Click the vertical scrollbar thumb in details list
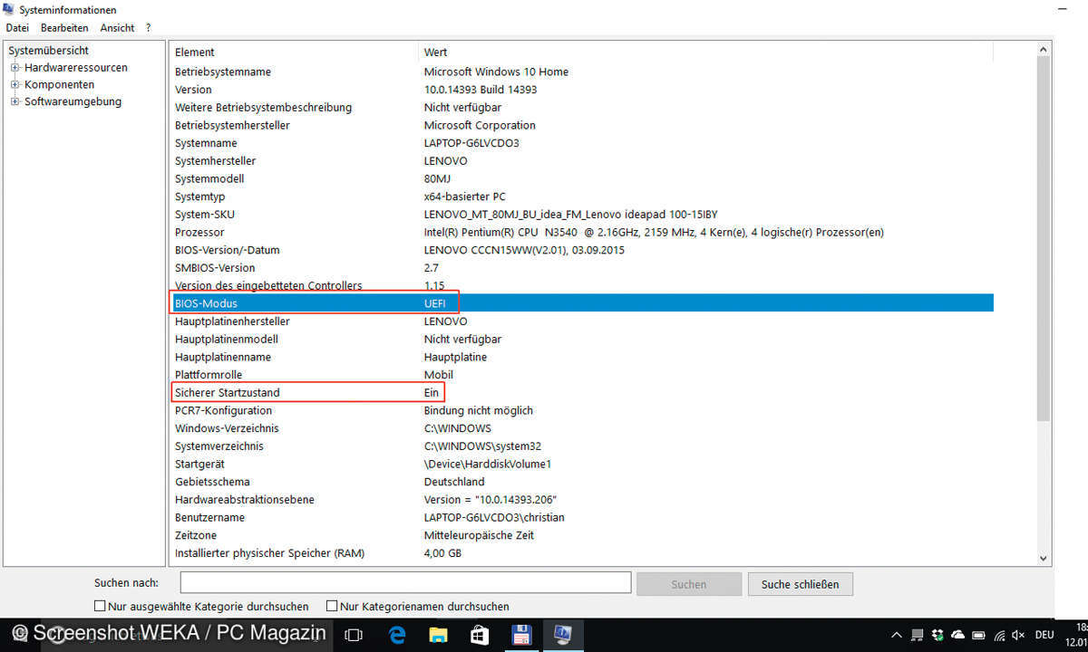 click(x=1043, y=237)
